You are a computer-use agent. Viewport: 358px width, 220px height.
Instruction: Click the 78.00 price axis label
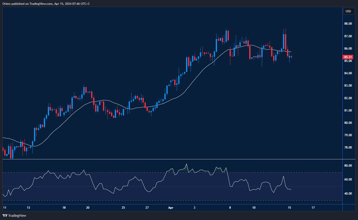(348, 148)
